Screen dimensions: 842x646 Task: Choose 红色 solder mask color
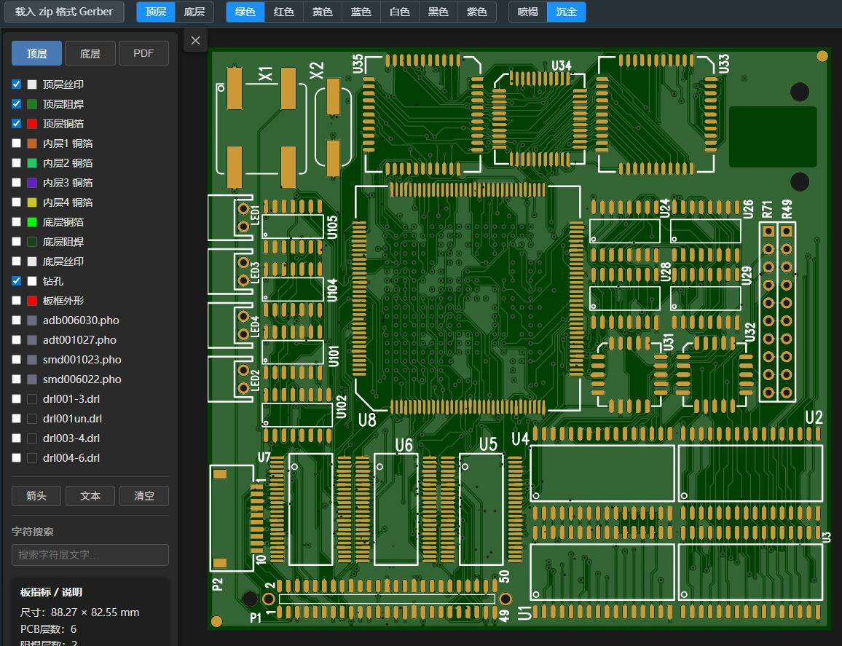tap(284, 12)
